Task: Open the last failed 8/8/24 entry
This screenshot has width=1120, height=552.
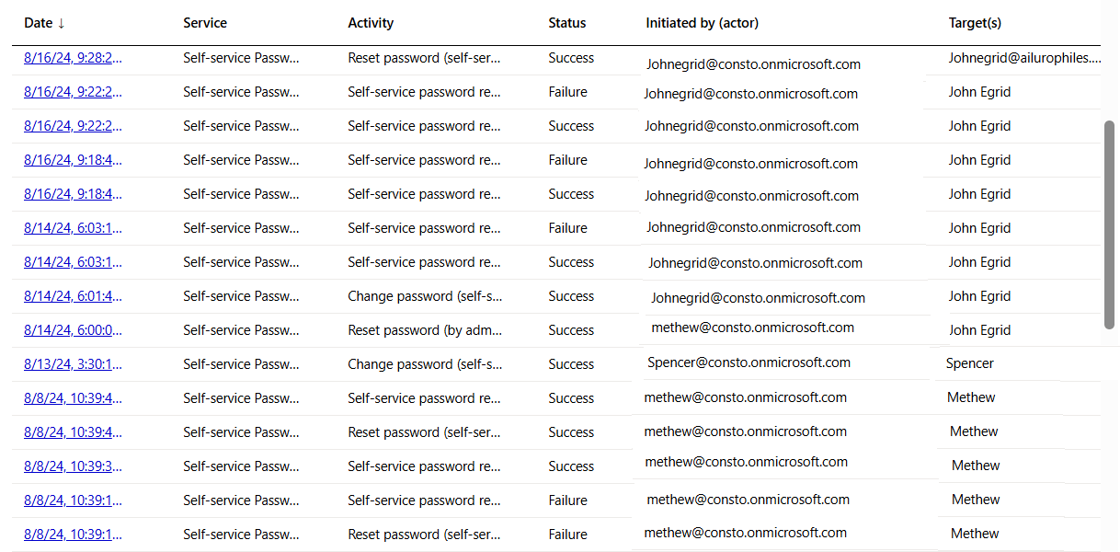Action: 73,534
